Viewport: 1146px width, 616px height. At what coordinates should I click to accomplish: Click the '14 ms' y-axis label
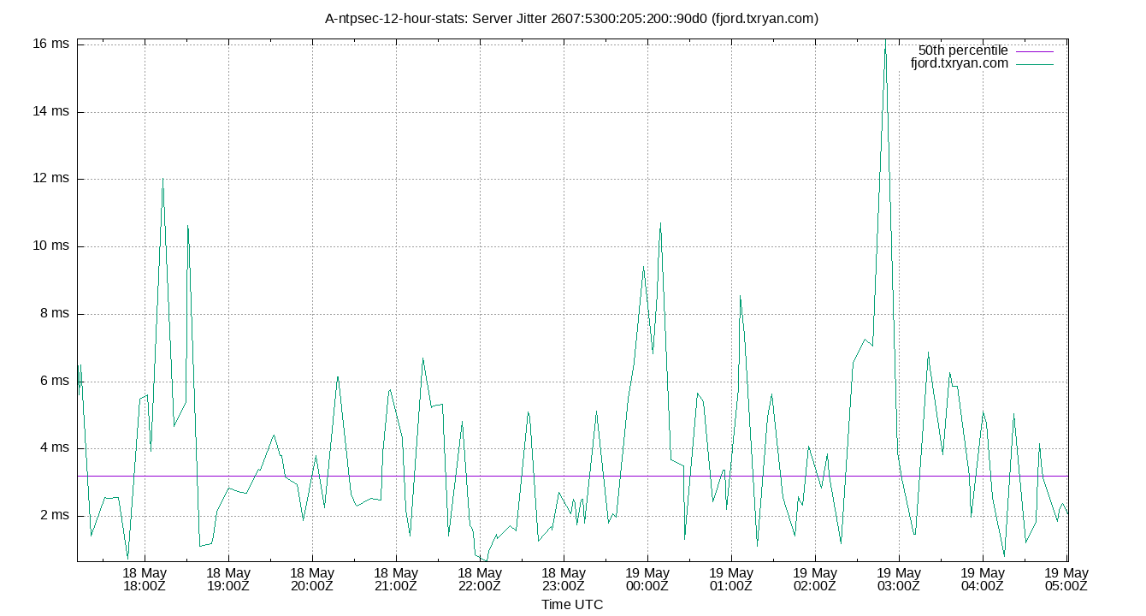(x=52, y=111)
